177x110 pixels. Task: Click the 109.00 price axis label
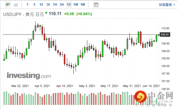[165, 51]
